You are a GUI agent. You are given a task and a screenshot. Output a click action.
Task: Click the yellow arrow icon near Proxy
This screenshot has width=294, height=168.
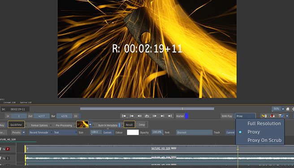(264, 116)
